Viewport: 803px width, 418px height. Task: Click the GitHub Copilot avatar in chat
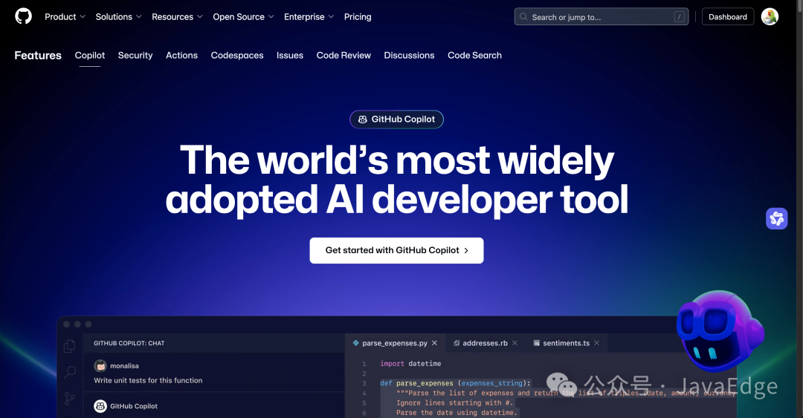(x=100, y=406)
